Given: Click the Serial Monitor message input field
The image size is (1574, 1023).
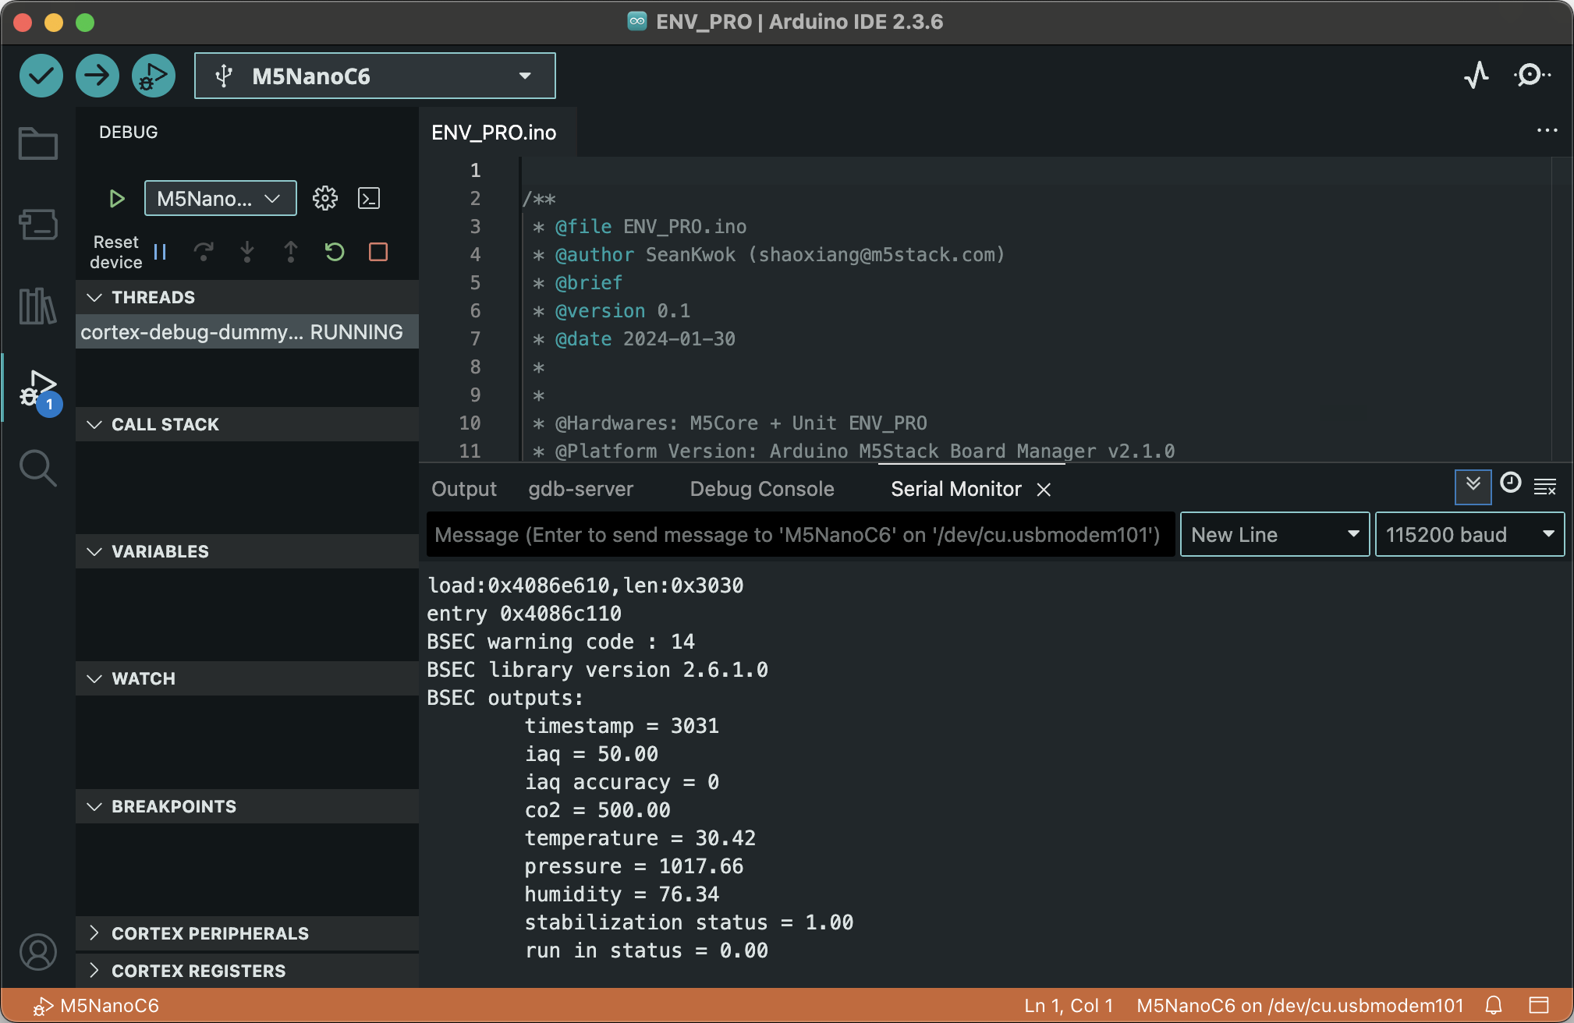Looking at the screenshot, I should tap(799, 535).
